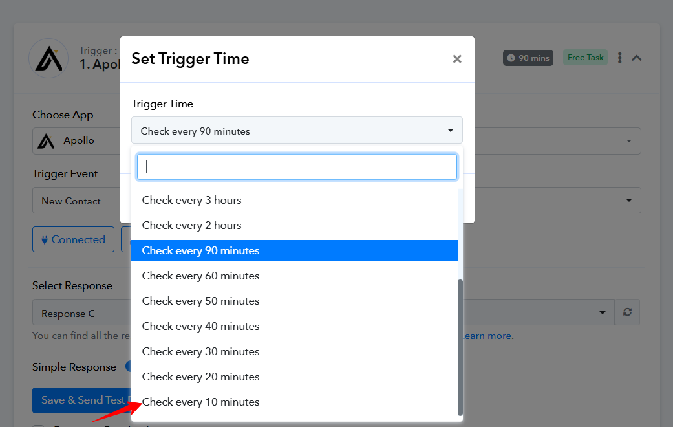Close the Set Trigger Time dialog
The width and height of the screenshot is (673, 427).
coord(457,59)
